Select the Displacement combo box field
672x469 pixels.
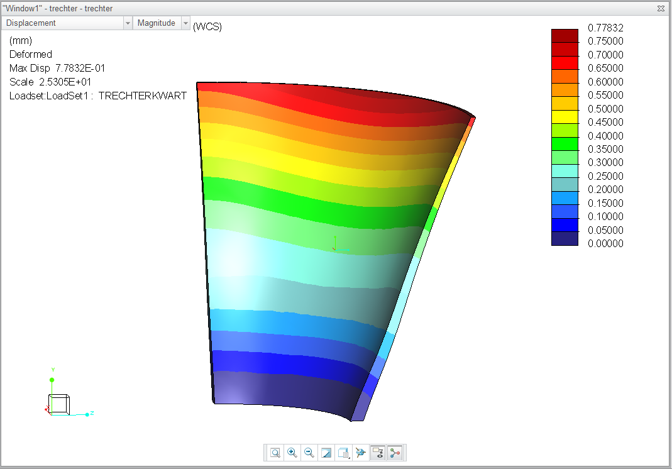(67, 23)
